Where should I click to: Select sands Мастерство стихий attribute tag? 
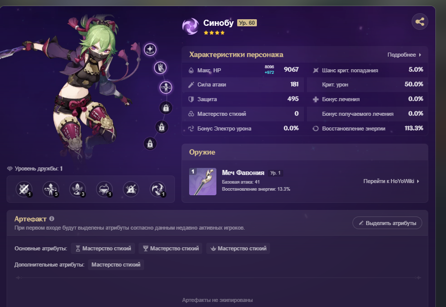tap(102, 248)
